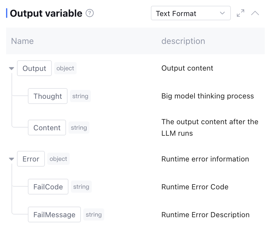
Task: Click the Runtime Error Code description
Action: [195, 187]
